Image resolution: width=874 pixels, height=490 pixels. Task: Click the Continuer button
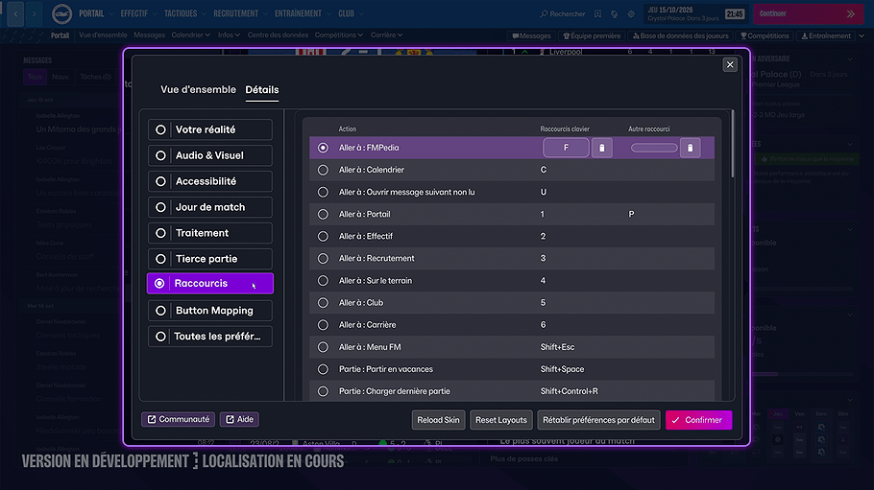[x=809, y=14]
